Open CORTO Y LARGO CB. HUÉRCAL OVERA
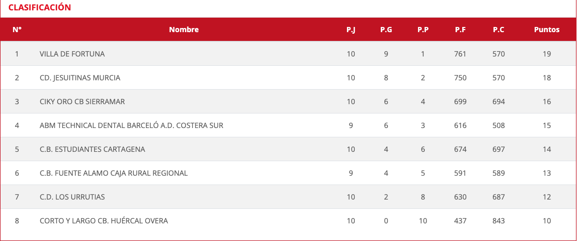 click(x=104, y=221)
